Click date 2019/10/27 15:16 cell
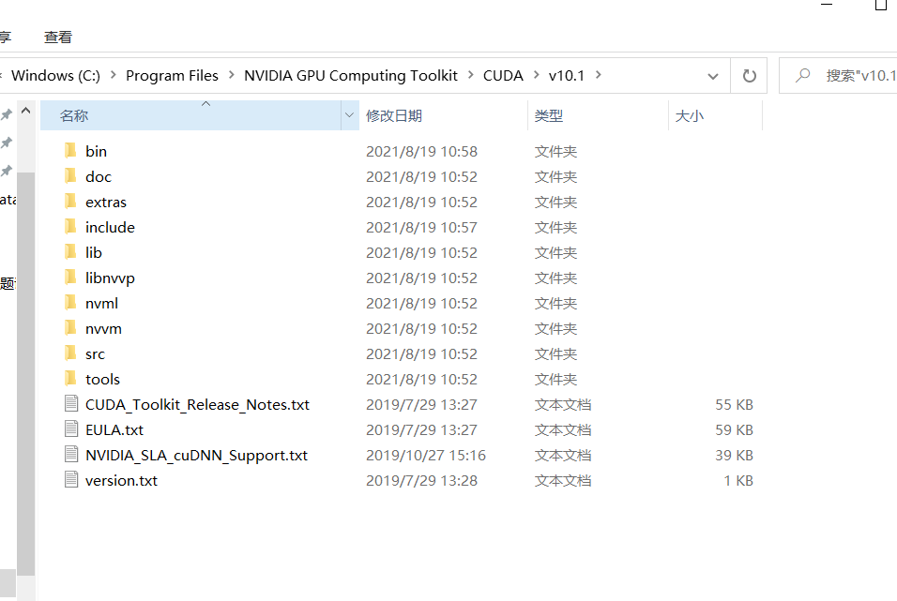Viewport: 897px width, 601px height. coord(426,455)
